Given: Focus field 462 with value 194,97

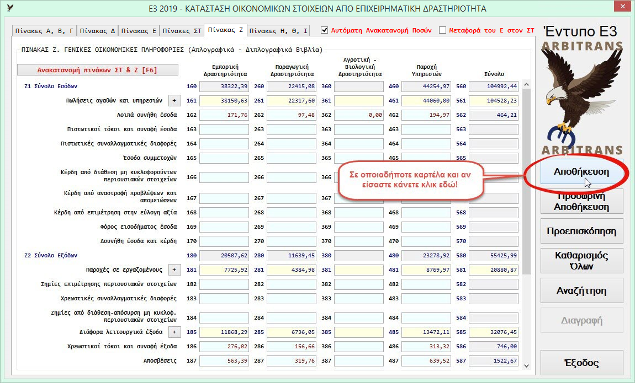Looking at the screenshot, I should (x=426, y=115).
